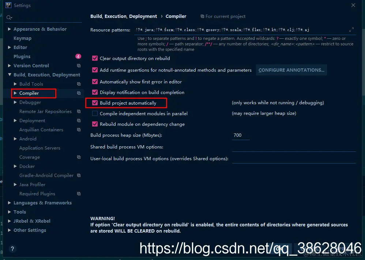Expand the Editor section
The image size is (365, 260).
click(9, 47)
